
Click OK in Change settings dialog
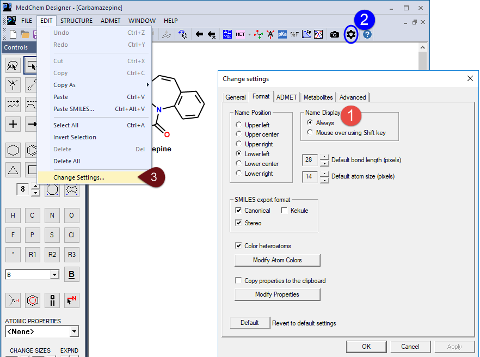[366, 347]
